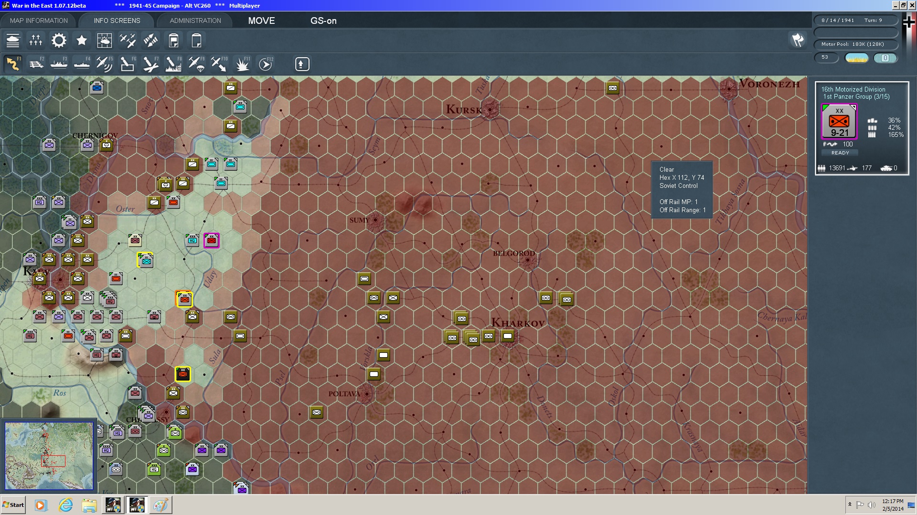917x515 pixels.
Task: Open the Windows Start menu
Action: pyautogui.click(x=13, y=505)
